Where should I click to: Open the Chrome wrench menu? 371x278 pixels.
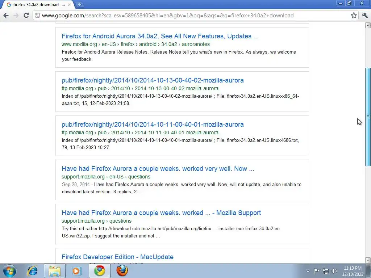[365, 15]
